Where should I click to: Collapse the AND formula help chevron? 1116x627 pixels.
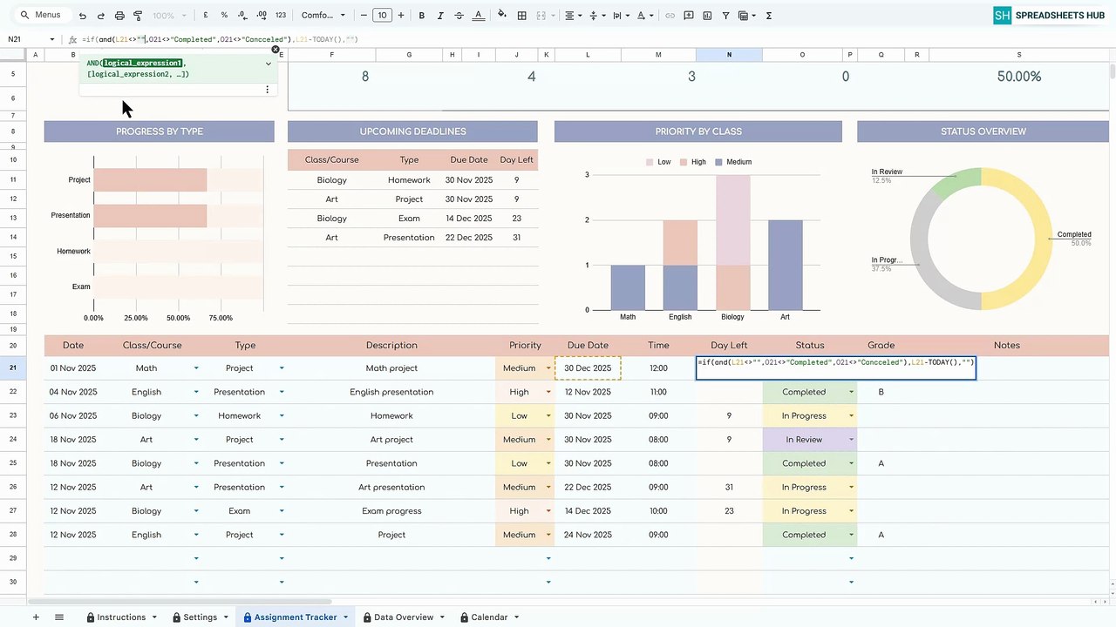[x=268, y=64]
